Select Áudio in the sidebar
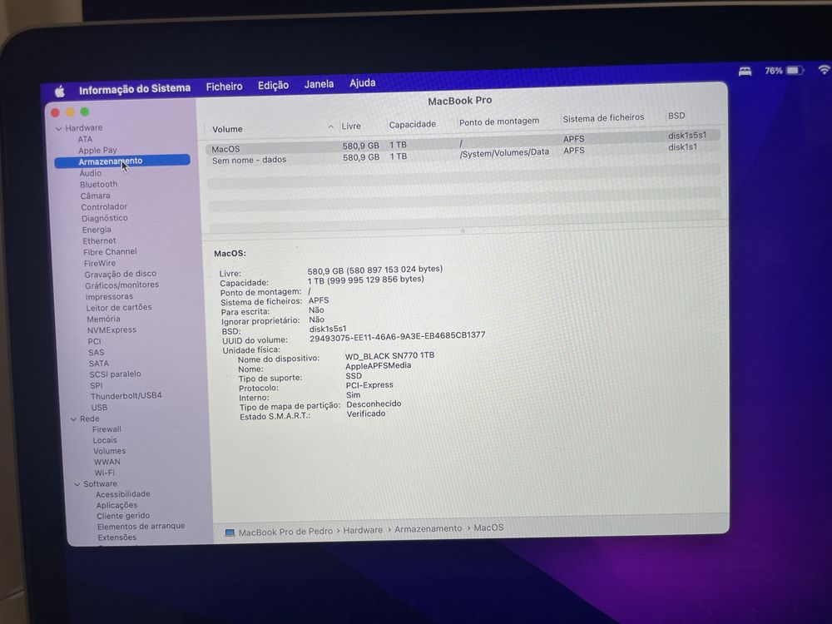This screenshot has height=624, width=832. pos(90,173)
